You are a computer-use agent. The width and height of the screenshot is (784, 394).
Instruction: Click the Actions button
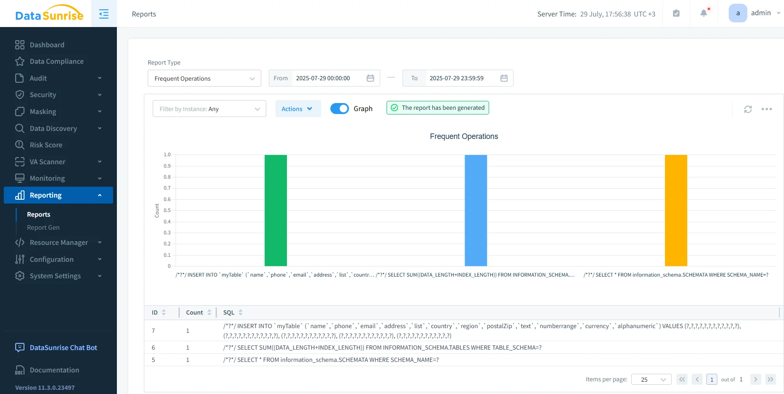pyautogui.click(x=297, y=109)
